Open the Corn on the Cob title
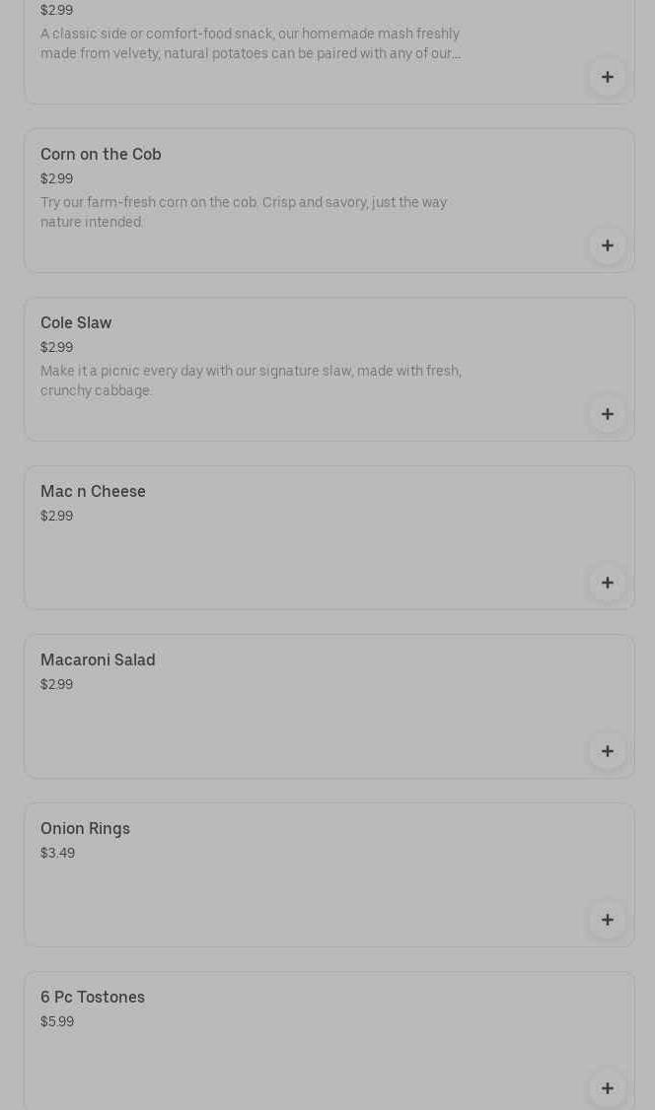The height and width of the screenshot is (1110, 655). coord(101,155)
